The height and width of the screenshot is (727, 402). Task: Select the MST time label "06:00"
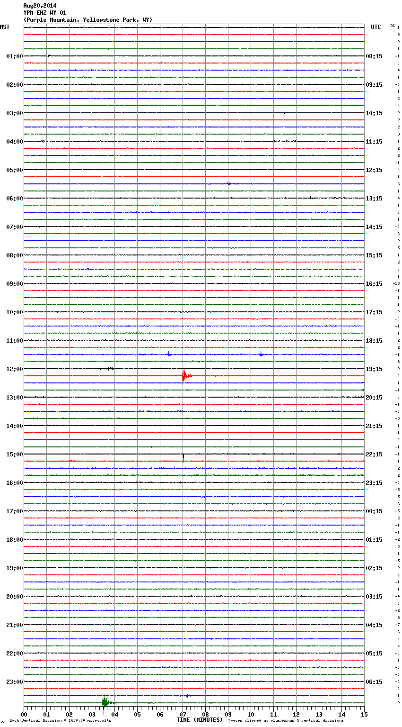[15, 199]
